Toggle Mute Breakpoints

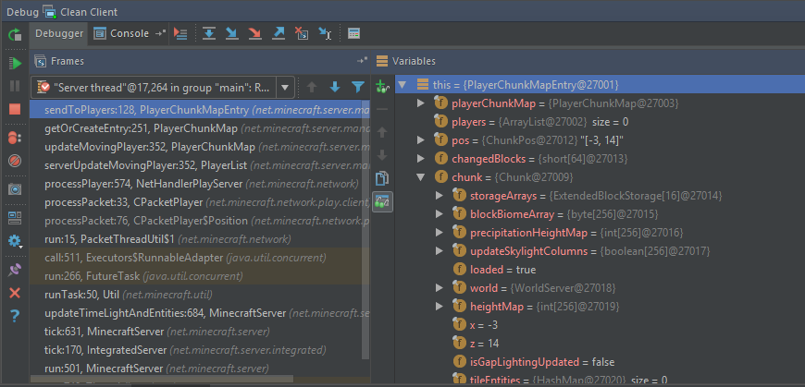tap(15, 160)
